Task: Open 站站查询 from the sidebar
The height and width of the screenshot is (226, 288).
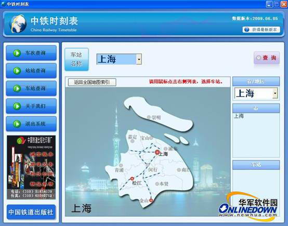Action: tap(31, 71)
